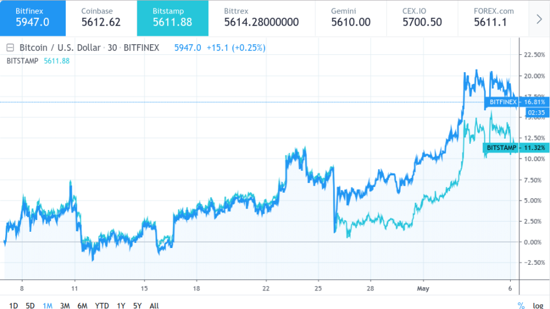Image resolution: width=550 pixels, height=309 pixels.
Task: Set chart range to 5D
Action: [x=30, y=305]
